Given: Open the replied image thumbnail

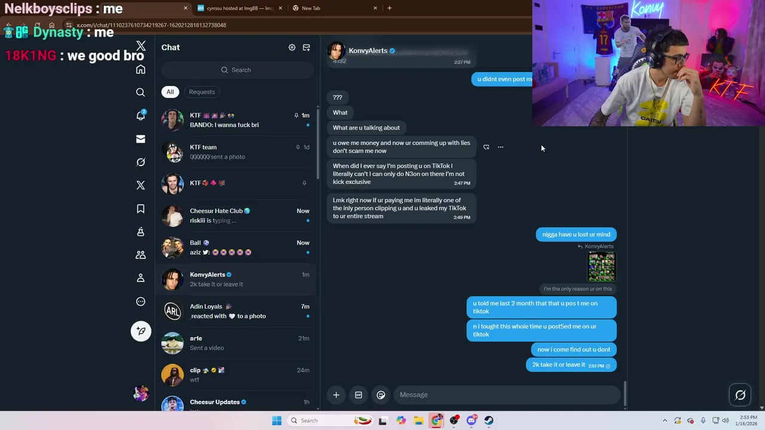Looking at the screenshot, I should (x=601, y=266).
